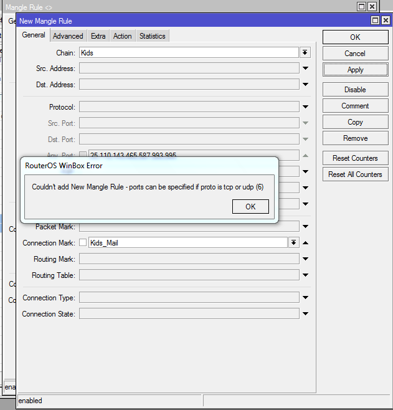Click the Src. Address input field
The image size is (393, 410).
pos(189,69)
